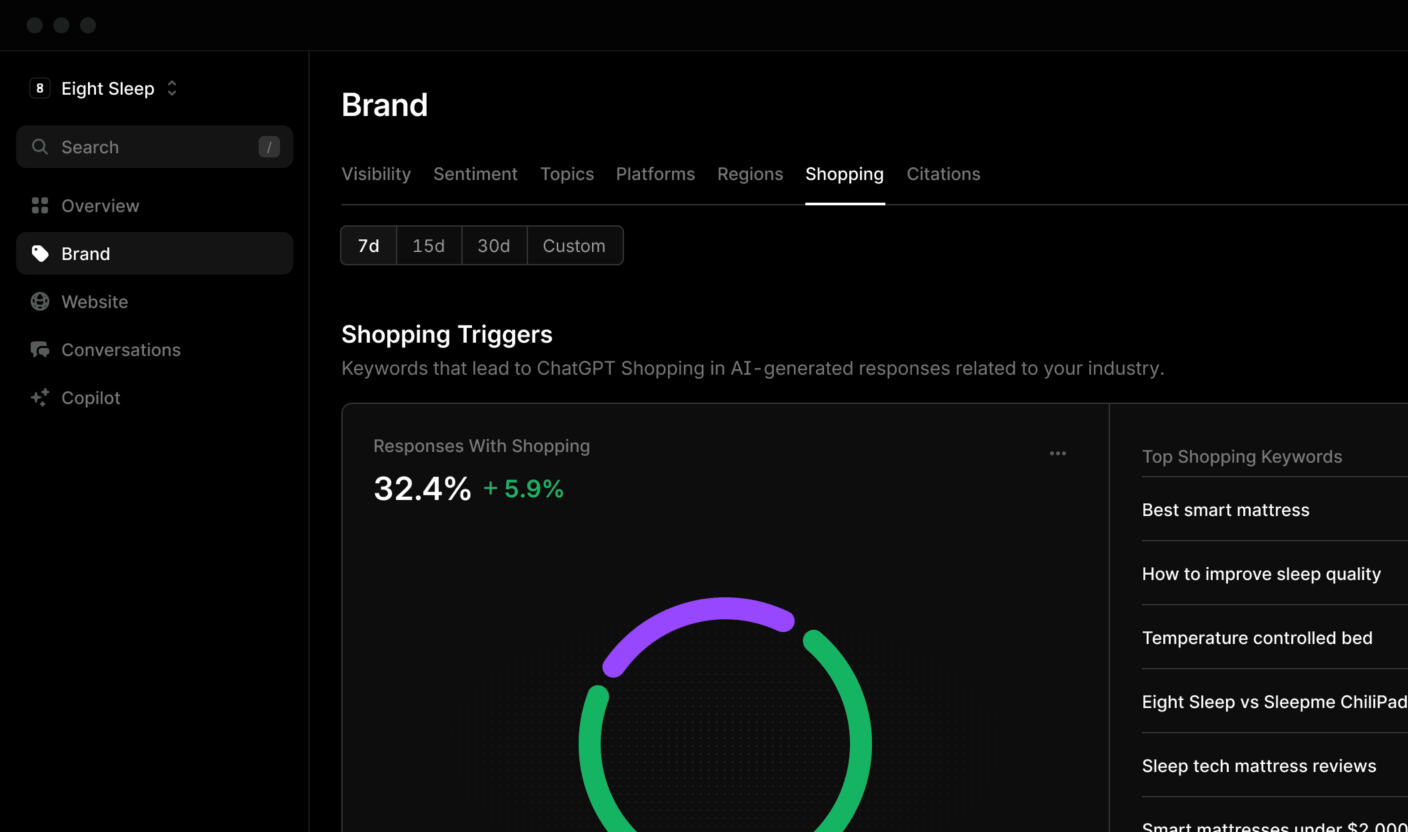
Task: Select the Brand tag icon in the sidebar
Action: [x=40, y=253]
